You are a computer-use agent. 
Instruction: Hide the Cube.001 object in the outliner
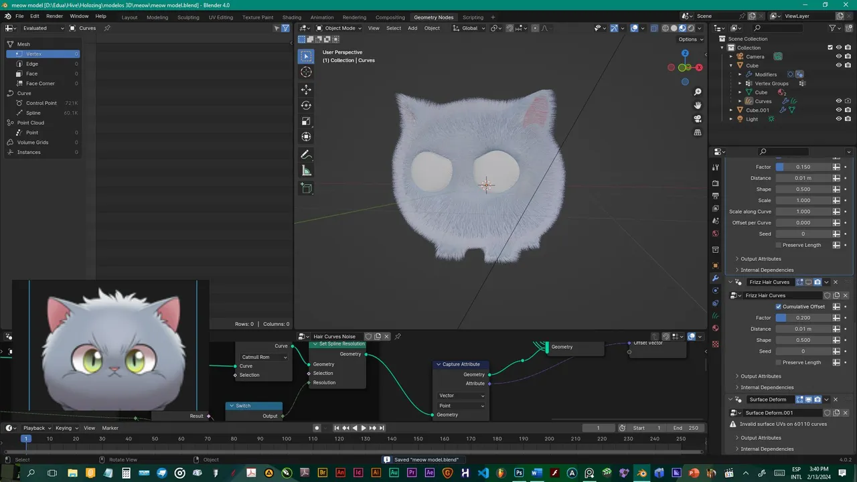pos(838,110)
